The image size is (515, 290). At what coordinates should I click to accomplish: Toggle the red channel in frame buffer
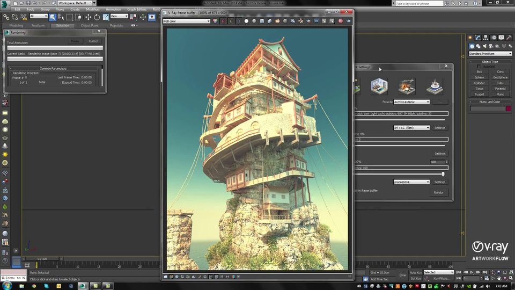click(x=223, y=21)
